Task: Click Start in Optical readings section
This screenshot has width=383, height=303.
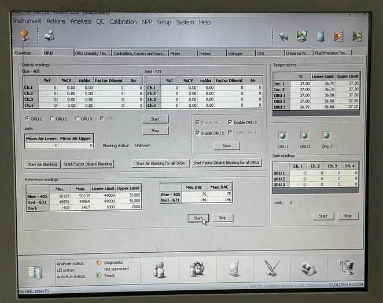Action: point(155,119)
